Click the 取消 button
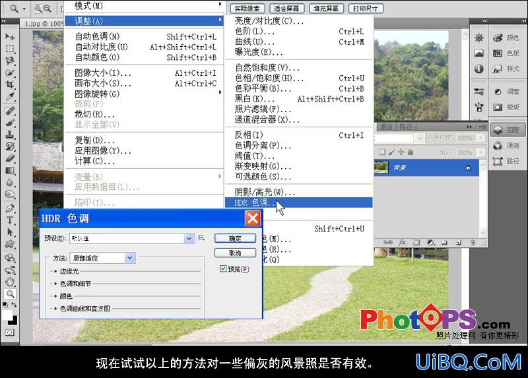 click(x=235, y=253)
